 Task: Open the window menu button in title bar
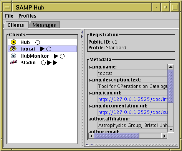point(7,7)
